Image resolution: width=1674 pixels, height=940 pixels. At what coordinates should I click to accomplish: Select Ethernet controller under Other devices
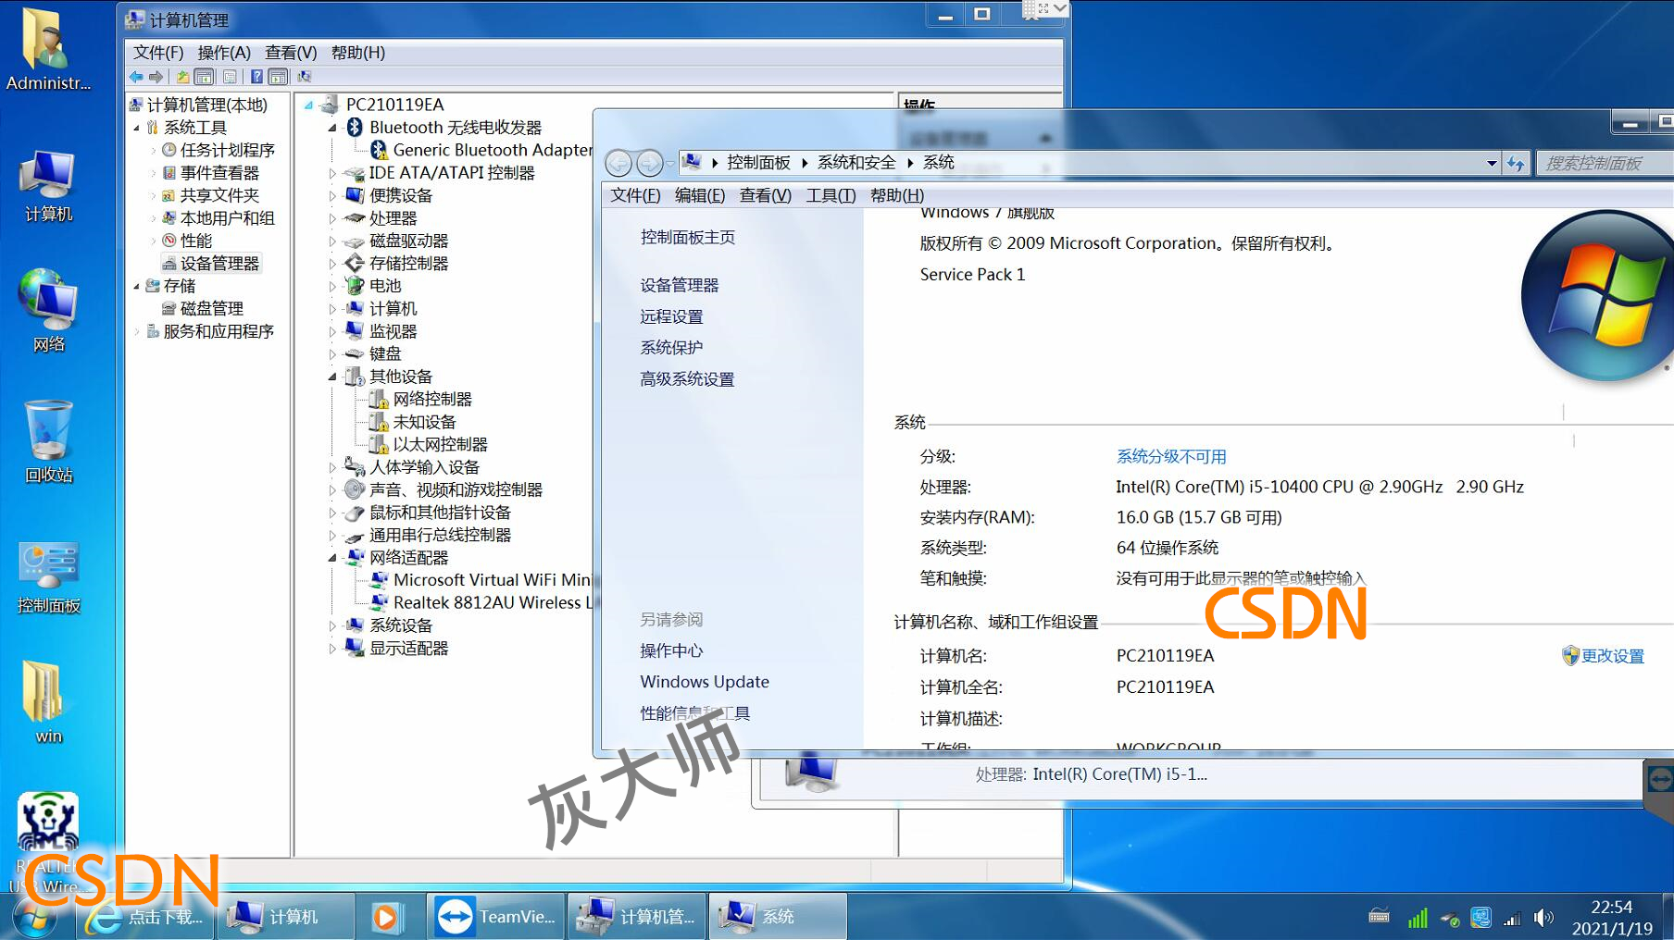[x=441, y=445]
